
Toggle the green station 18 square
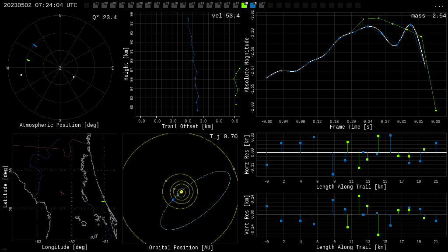click(x=244, y=5)
